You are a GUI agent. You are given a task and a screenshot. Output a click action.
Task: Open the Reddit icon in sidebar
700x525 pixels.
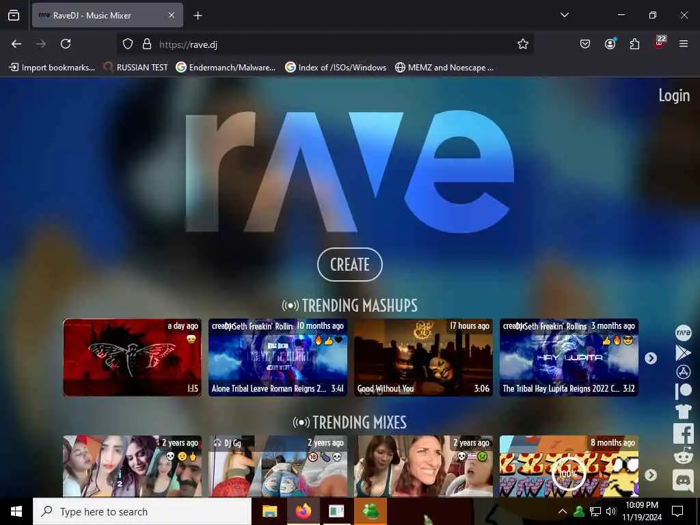[683, 456]
